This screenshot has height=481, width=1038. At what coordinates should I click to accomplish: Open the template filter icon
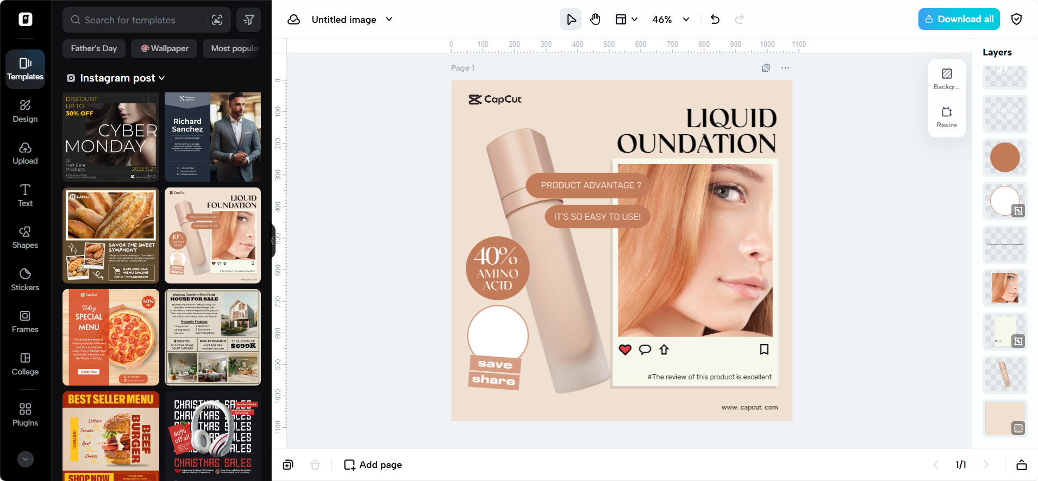click(x=249, y=20)
